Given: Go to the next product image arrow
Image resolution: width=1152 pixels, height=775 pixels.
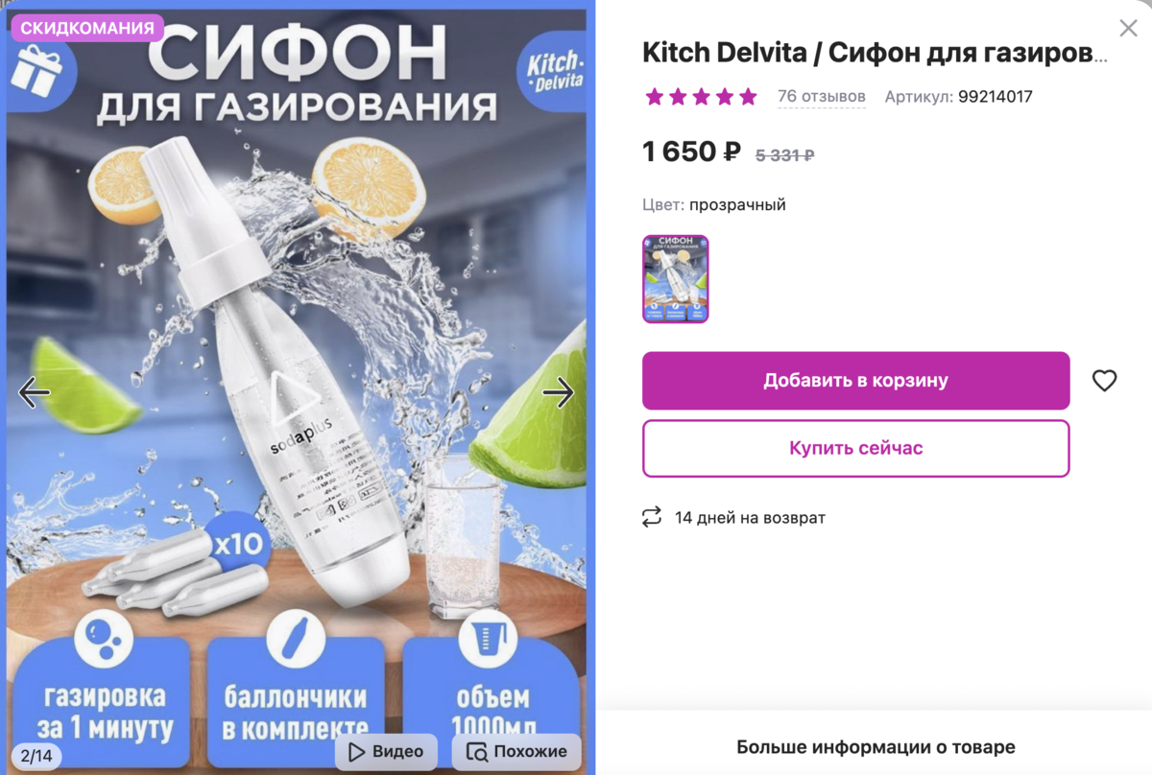Looking at the screenshot, I should tap(558, 392).
